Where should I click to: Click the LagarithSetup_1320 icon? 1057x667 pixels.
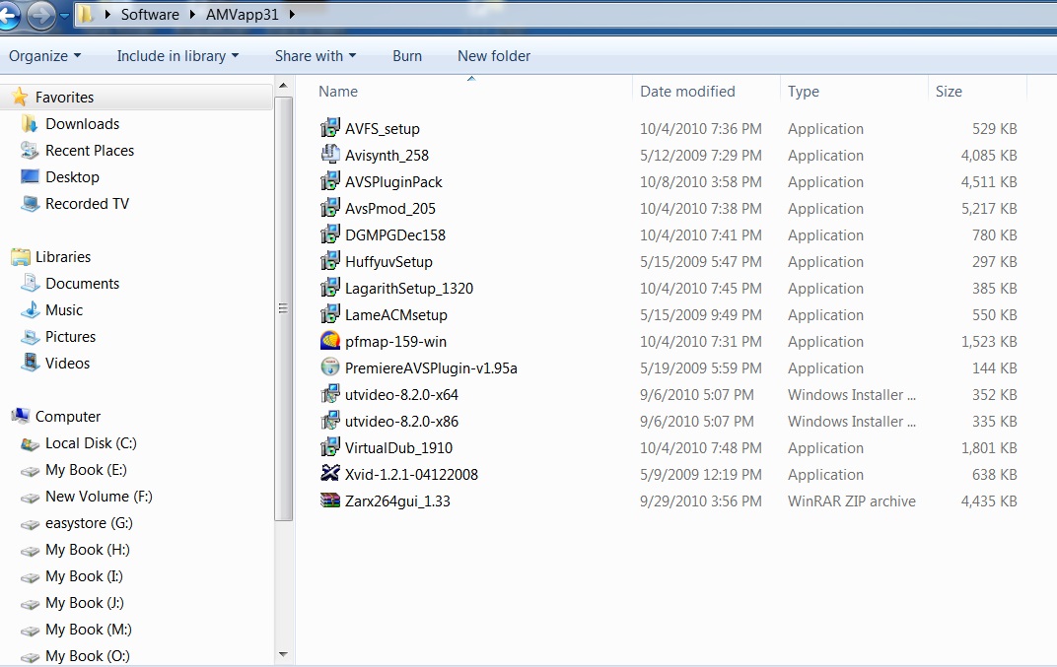tap(329, 288)
